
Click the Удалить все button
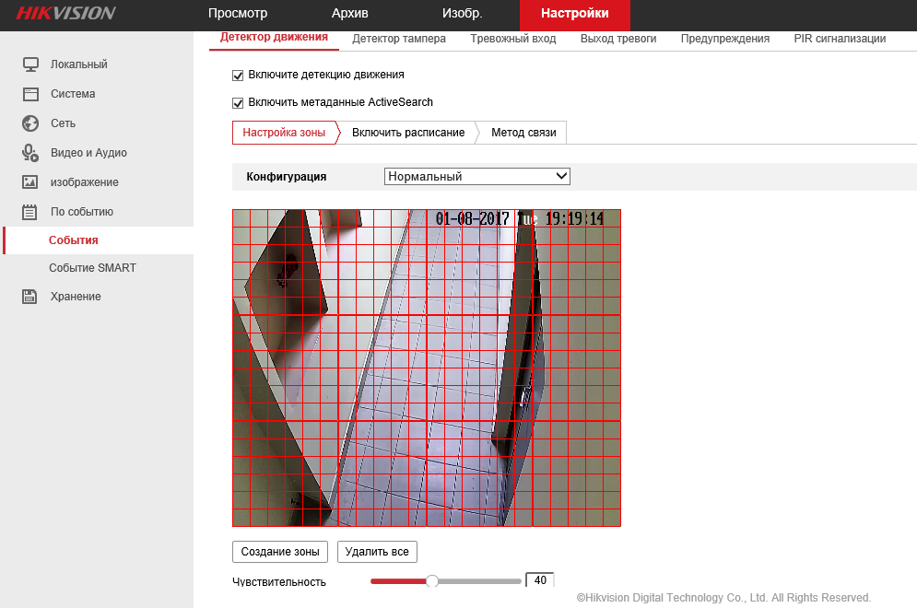coord(377,552)
